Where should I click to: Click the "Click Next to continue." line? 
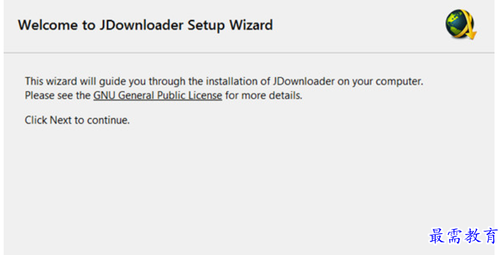click(77, 120)
